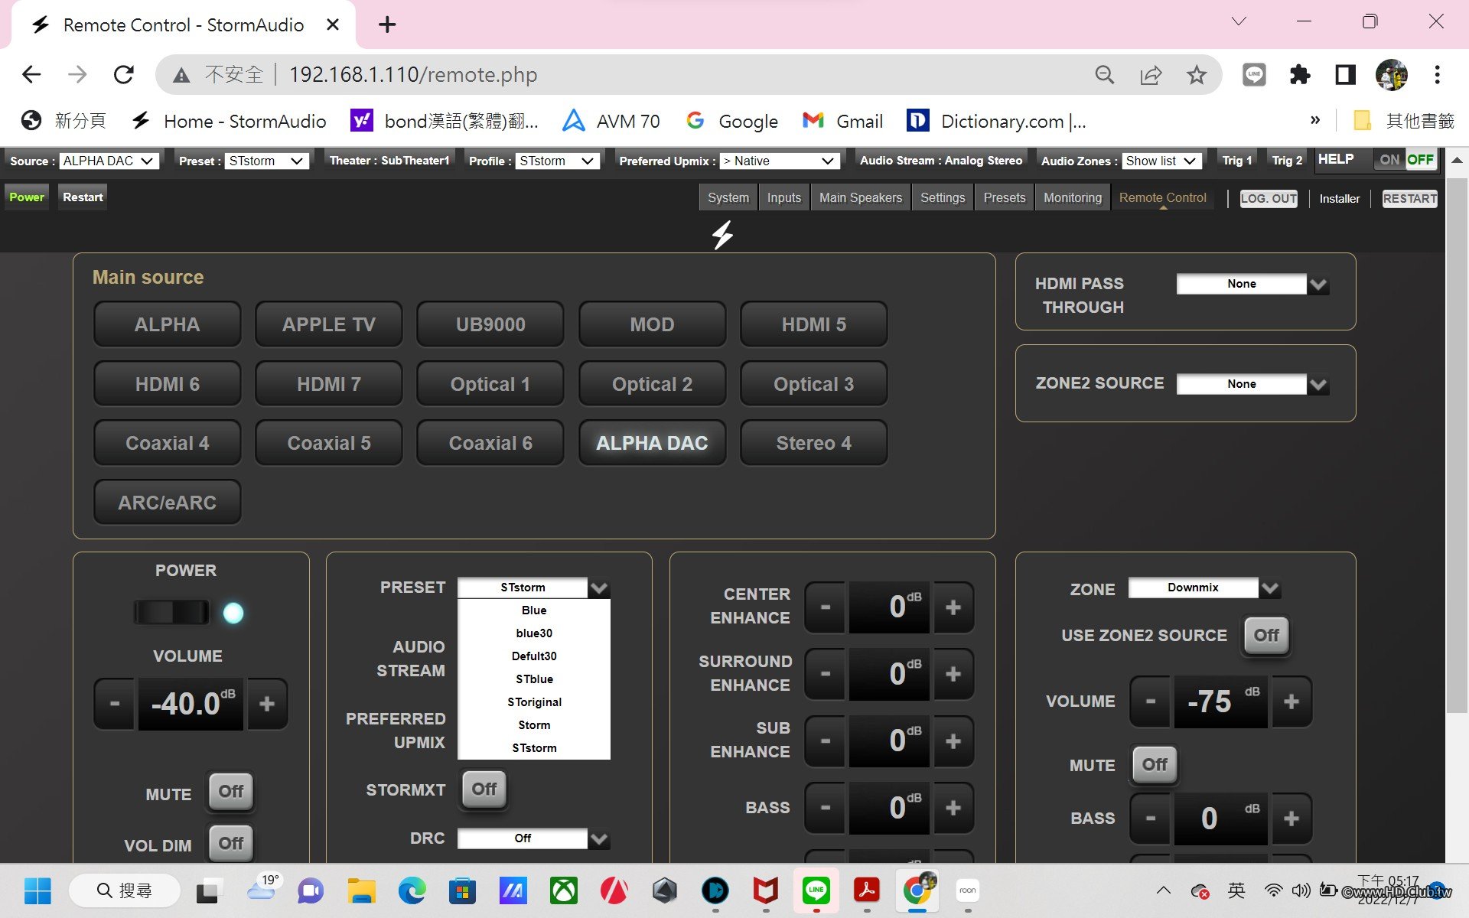1469x918 pixels.
Task: Click the LOG. OUT button
Action: pyautogui.click(x=1268, y=198)
